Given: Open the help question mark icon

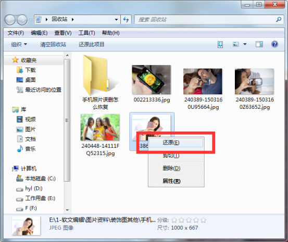Looking at the screenshot, I should pyautogui.click(x=274, y=44).
